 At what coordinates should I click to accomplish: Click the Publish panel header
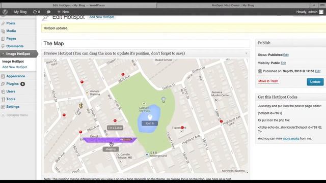(x=291, y=43)
